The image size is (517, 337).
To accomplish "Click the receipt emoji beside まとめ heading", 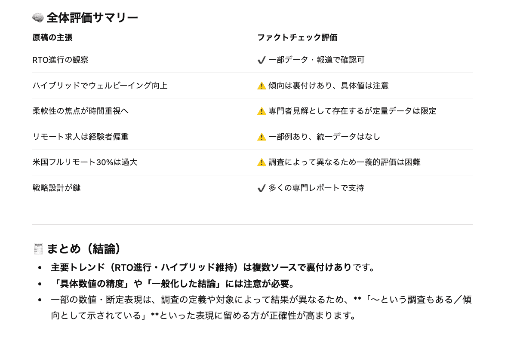I will tap(38, 249).
